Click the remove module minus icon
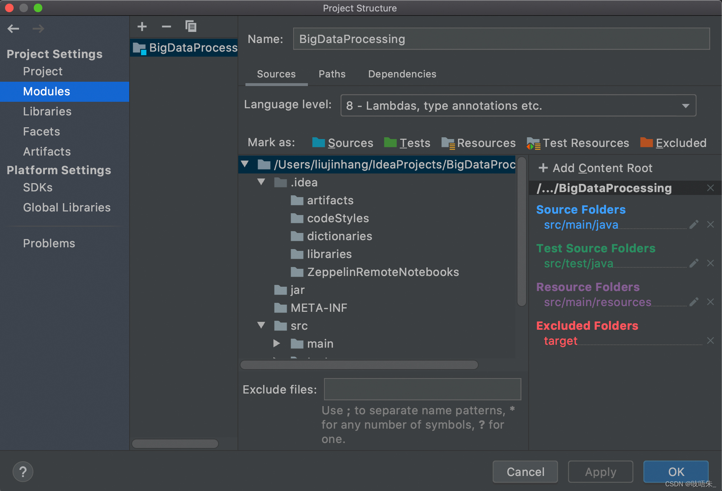This screenshot has width=722, height=491. [x=166, y=27]
